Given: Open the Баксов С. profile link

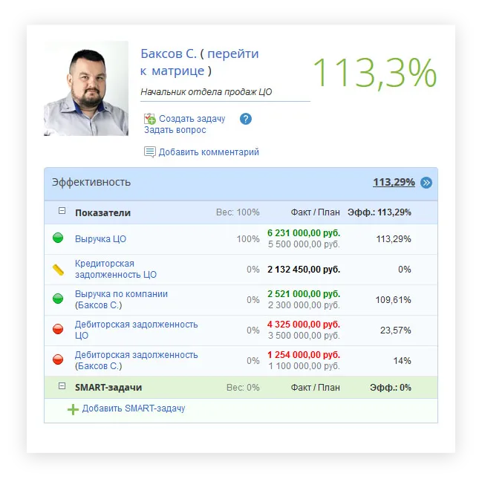Looking at the screenshot, I should click(168, 54).
